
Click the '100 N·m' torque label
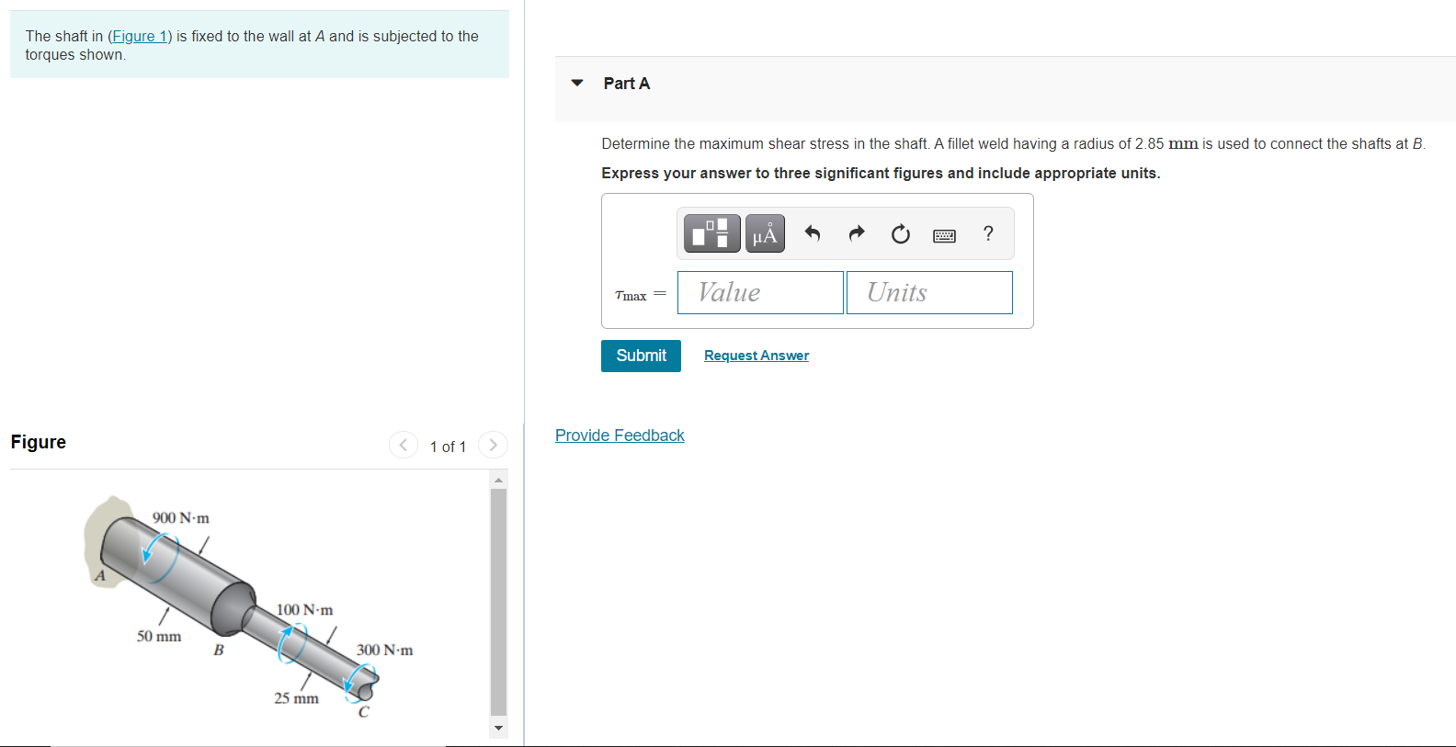[x=305, y=610]
